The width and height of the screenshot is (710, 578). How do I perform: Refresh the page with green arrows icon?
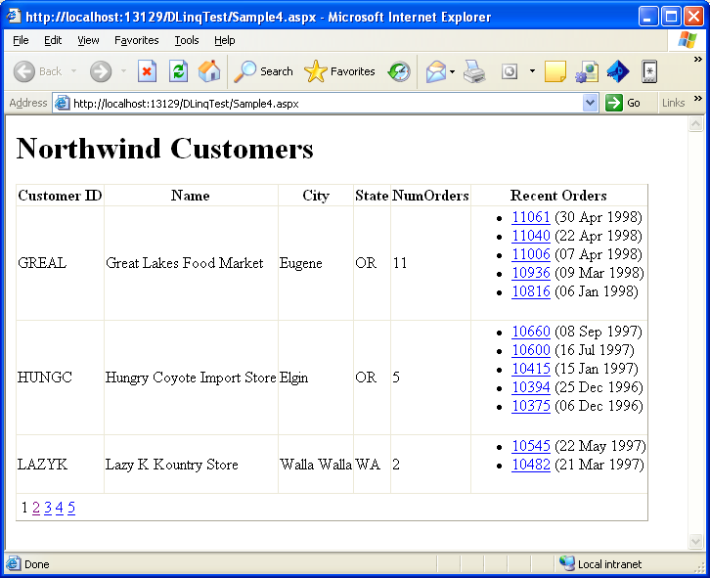coord(178,71)
